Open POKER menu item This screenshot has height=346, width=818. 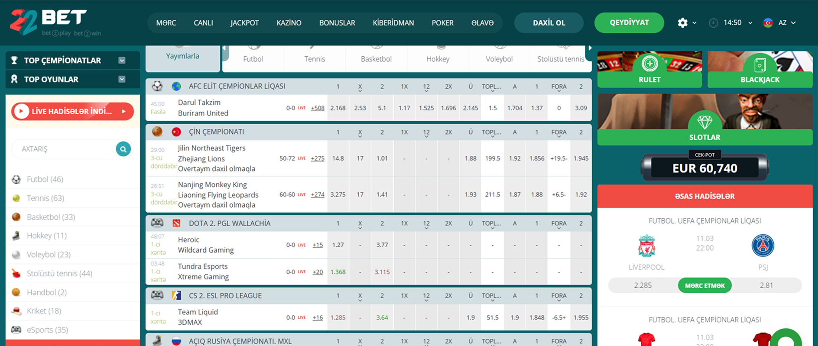442,23
